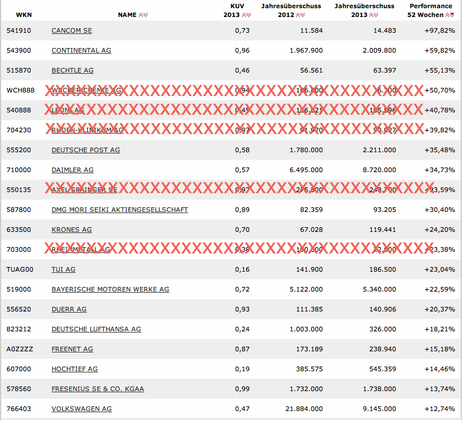463x421 pixels.
Task: Sort Jahresüberschuss 2013 ascending up arrow
Action: (371, 15)
